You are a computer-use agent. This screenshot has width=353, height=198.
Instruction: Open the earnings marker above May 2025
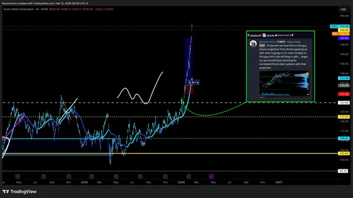click(x=116, y=176)
